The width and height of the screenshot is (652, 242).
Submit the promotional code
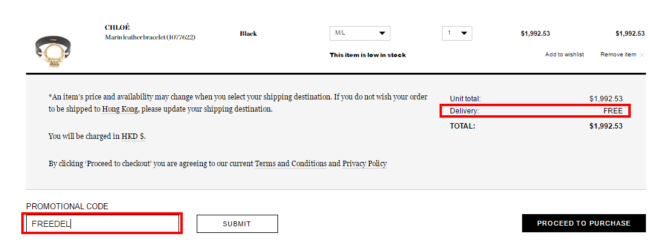pos(237,224)
